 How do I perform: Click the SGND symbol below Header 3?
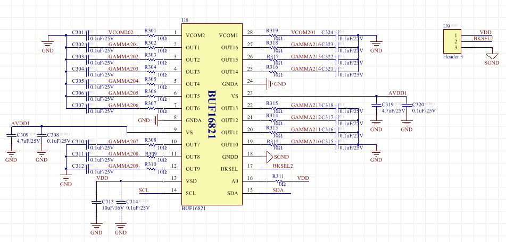(x=492, y=56)
